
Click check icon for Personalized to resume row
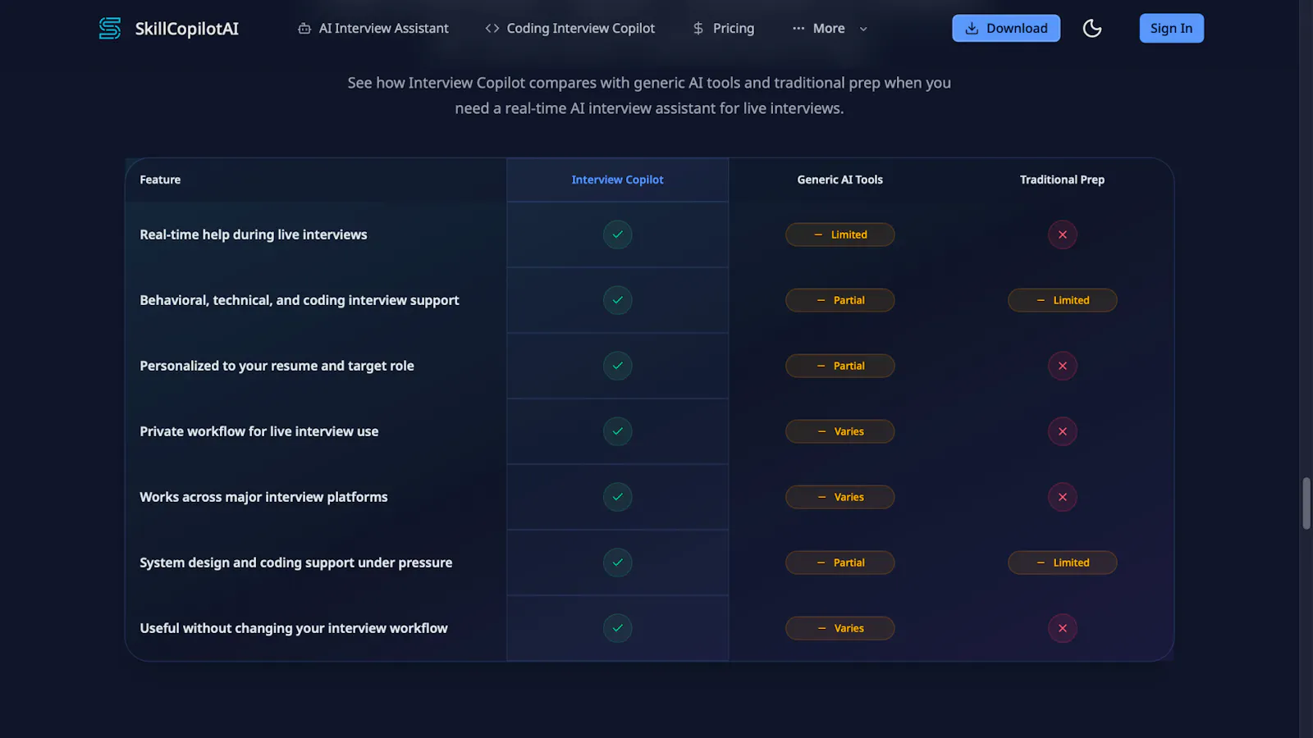(618, 366)
